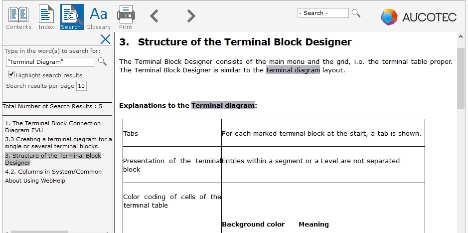Image resolution: width=468 pixels, height=233 pixels.
Task: Click the Print icon
Action: (126, 17)
